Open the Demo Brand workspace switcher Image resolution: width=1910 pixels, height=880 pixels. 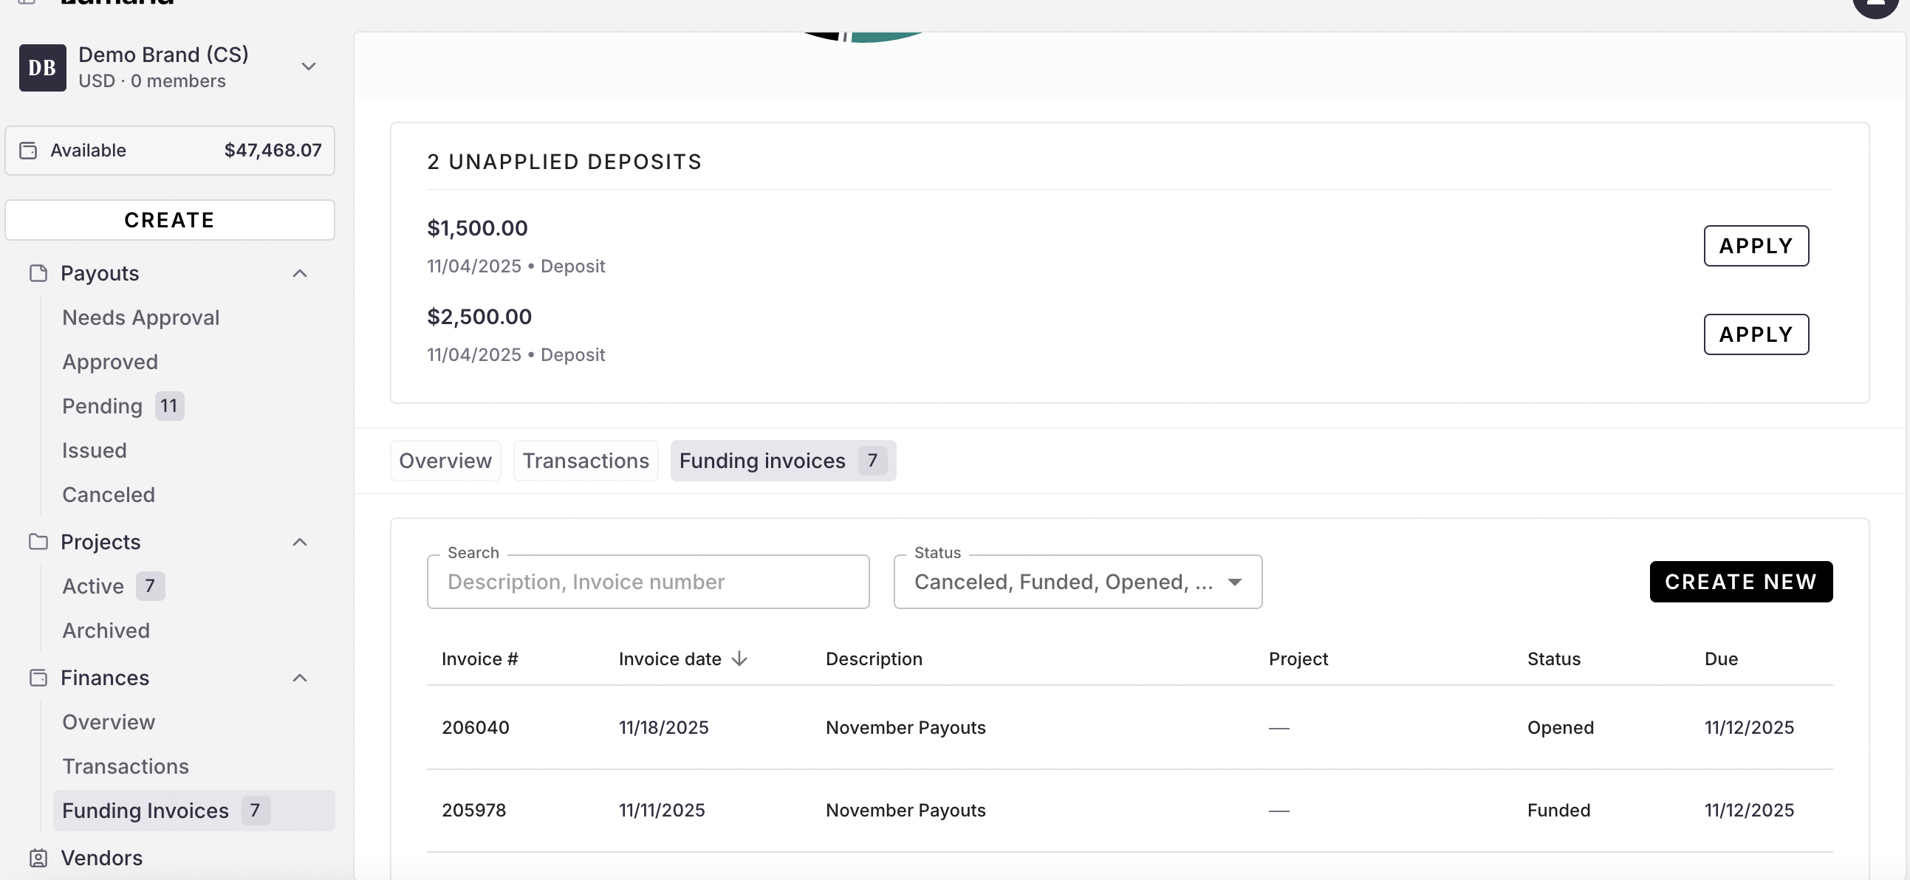click(x=309, y=66)
